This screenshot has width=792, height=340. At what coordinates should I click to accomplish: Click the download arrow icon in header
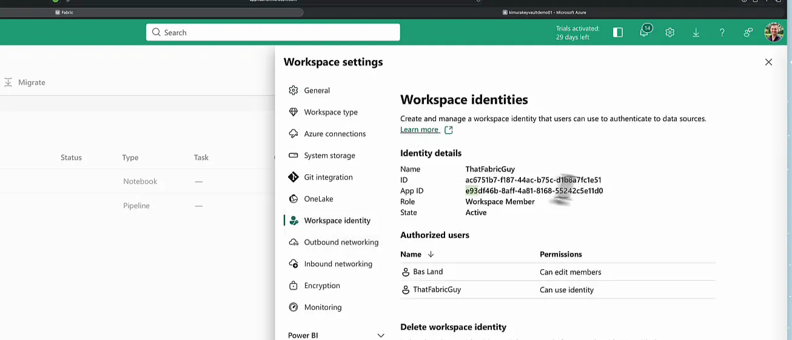coord(696,33)
